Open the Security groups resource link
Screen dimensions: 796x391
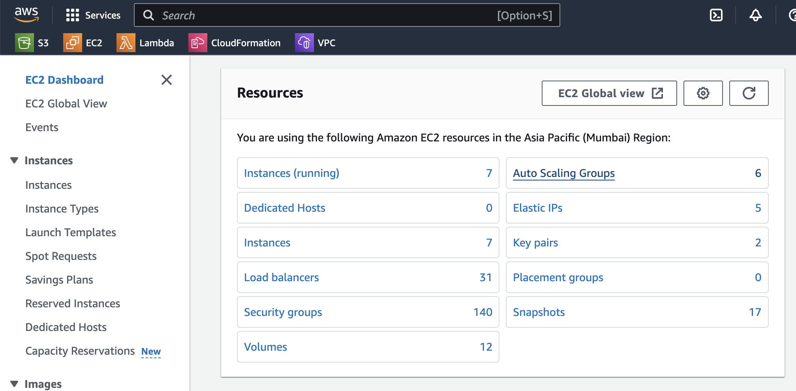tap(283, 312)
